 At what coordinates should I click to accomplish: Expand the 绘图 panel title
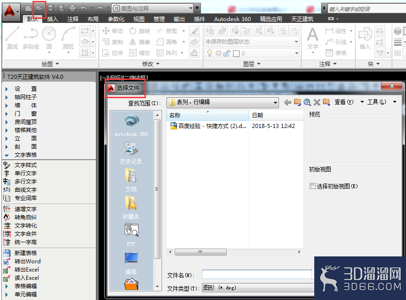pyautogui.click(x=50, y=64)
